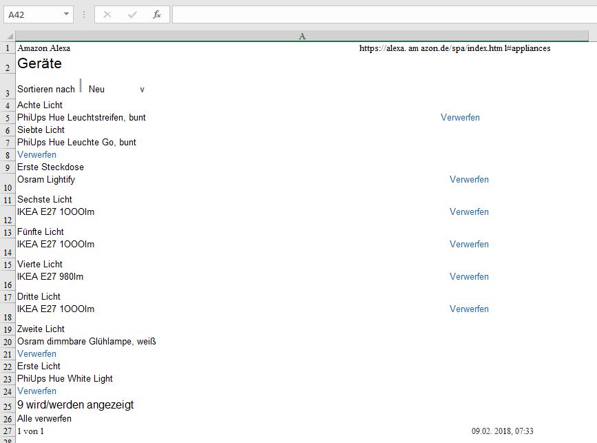Click the Select All corner triangle

coord(8,37)
